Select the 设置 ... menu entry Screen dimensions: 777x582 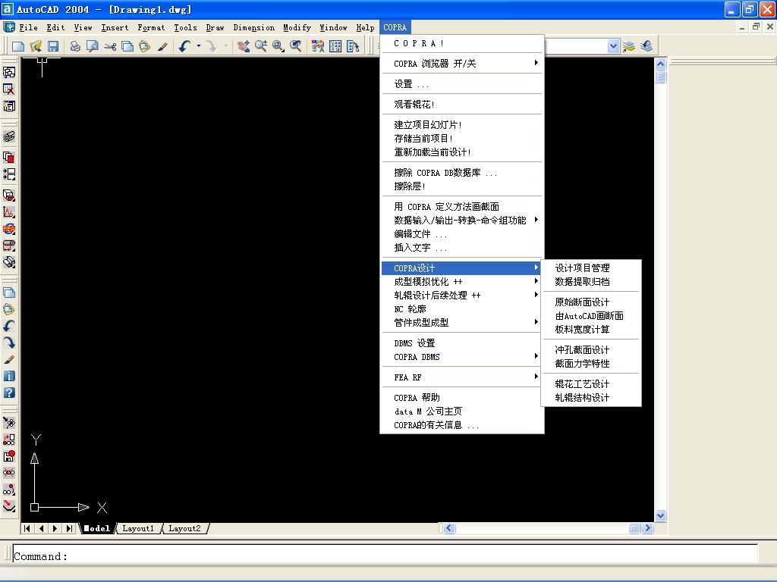click(462, 84)
